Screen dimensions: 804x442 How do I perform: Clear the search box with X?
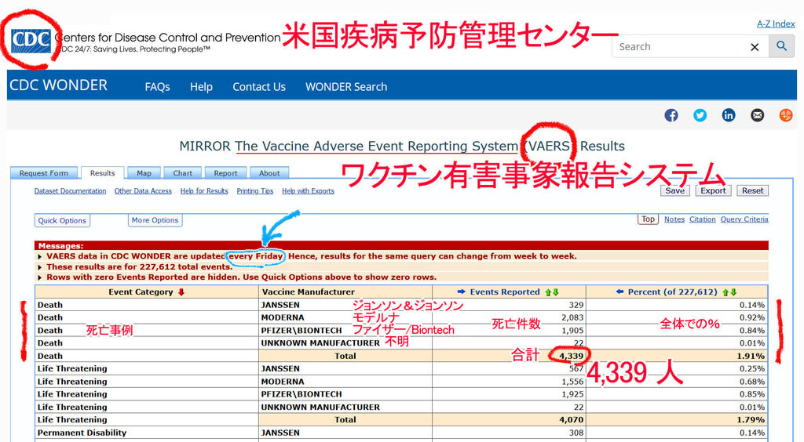755,47
